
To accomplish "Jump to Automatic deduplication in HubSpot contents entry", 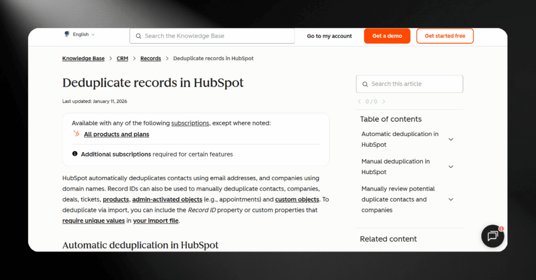I will coord(400,139).
